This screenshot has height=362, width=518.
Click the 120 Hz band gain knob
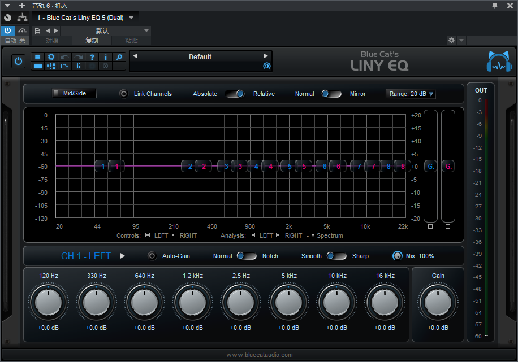tap(49, 302)
